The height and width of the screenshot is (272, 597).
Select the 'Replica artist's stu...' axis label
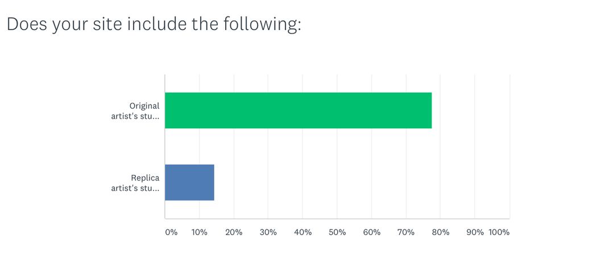point(135,183)
